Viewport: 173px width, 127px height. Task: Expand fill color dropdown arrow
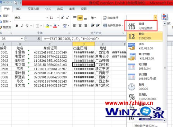tap(51, 26)
